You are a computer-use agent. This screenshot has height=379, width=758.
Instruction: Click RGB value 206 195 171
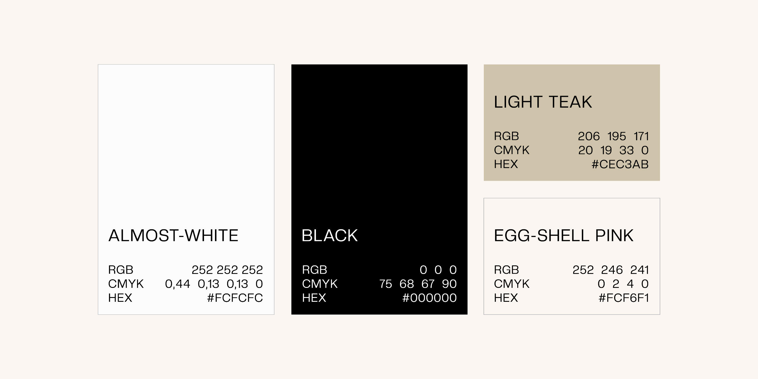tap(613, 136)
